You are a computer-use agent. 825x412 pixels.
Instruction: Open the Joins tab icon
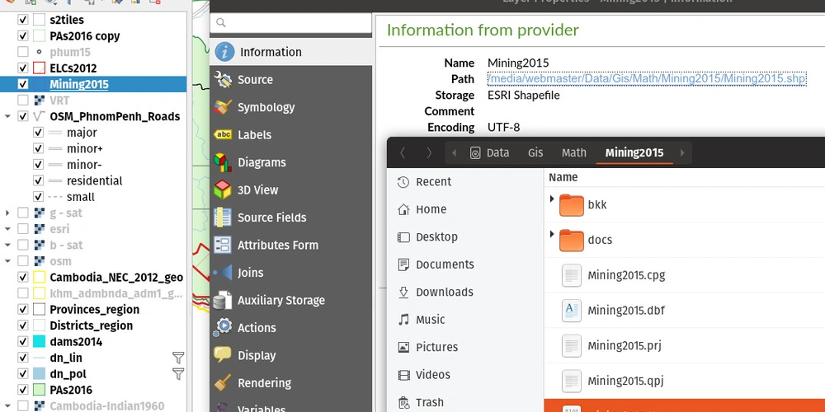[223, 272]
